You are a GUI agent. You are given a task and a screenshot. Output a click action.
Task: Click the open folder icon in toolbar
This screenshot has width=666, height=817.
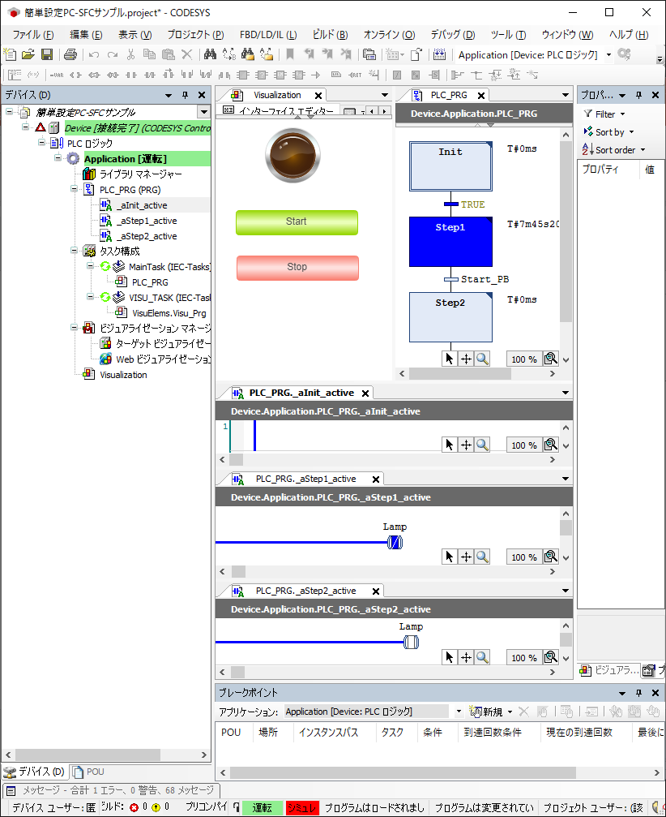coord(28,54)
